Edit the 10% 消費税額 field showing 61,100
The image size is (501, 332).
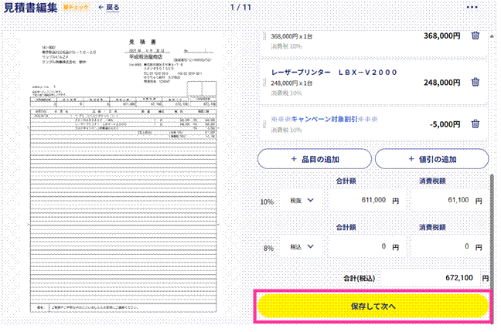[x=450, y=201]
